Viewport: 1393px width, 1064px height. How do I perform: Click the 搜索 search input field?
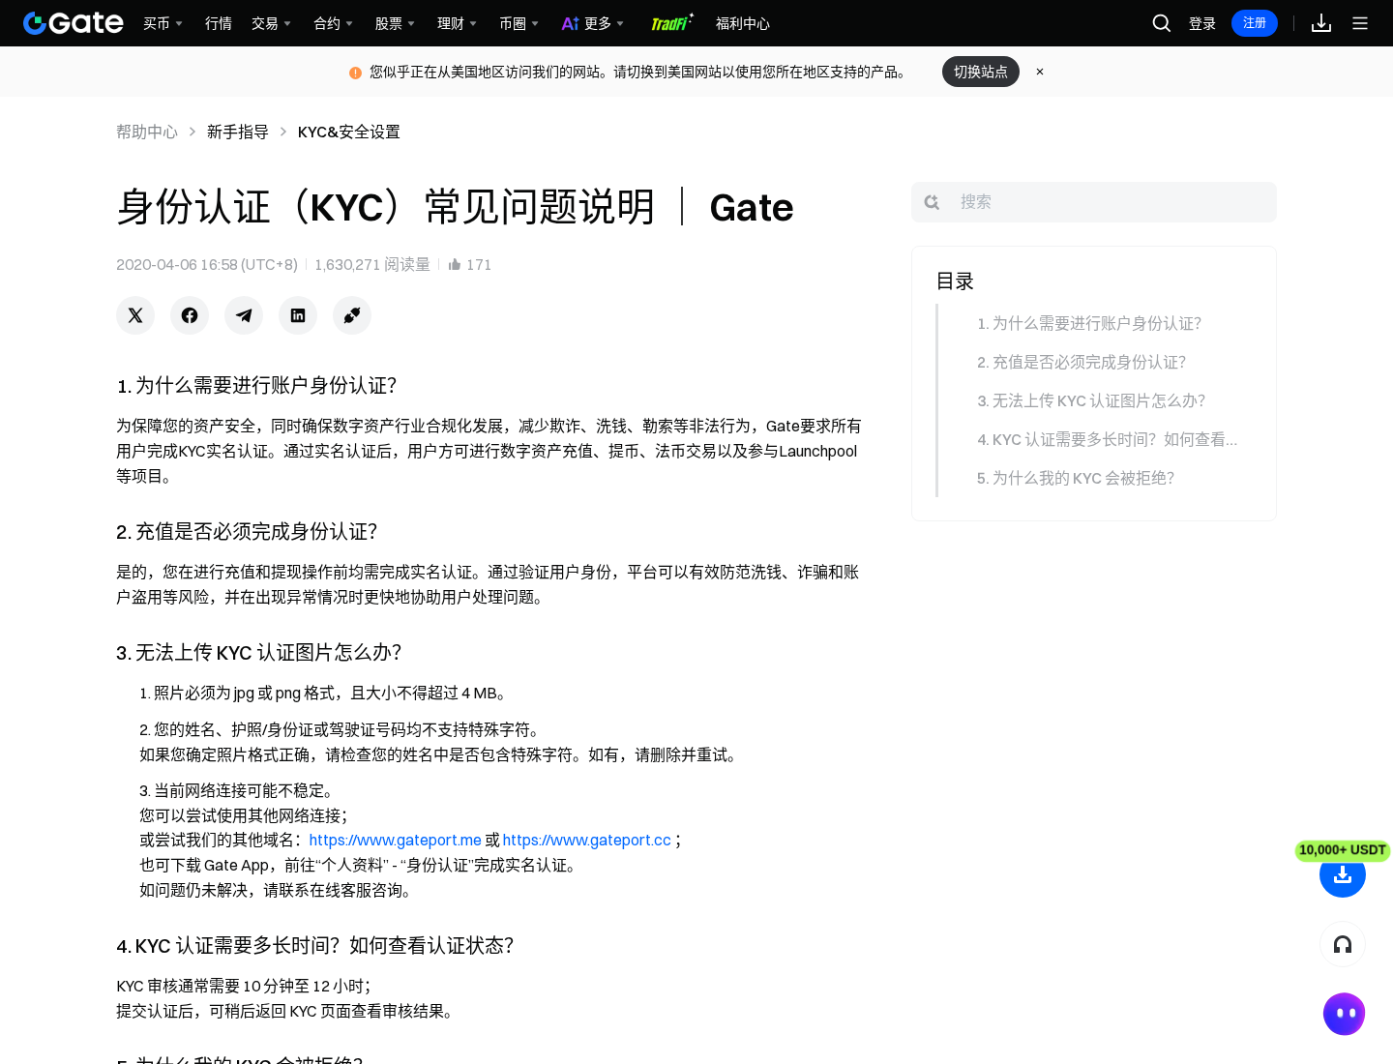coord(1094,202)
